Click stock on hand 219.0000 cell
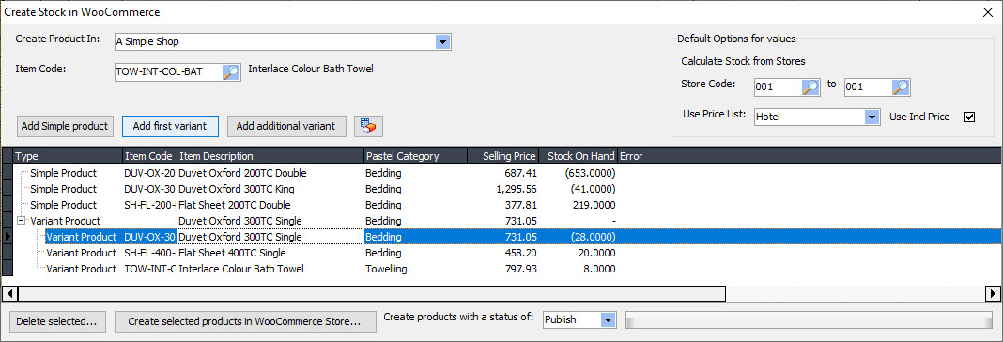Viewport: 1003px width, 342px height. 579,205
